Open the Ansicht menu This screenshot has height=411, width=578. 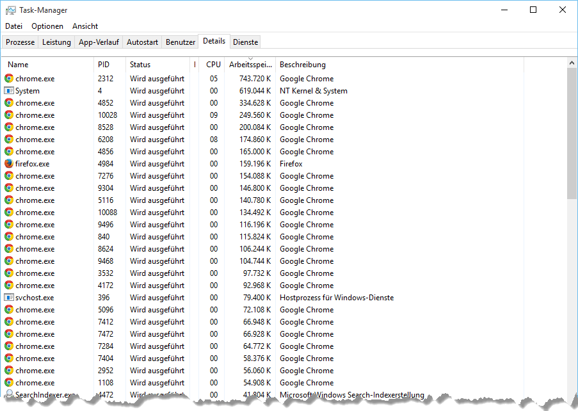(85, 26)
